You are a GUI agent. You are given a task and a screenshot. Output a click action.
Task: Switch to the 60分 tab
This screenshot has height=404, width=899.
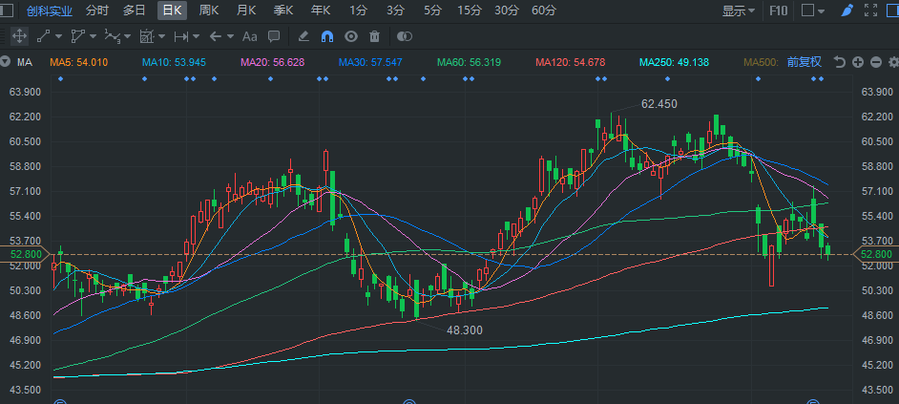pyautogui.click(x=544, y=11)
